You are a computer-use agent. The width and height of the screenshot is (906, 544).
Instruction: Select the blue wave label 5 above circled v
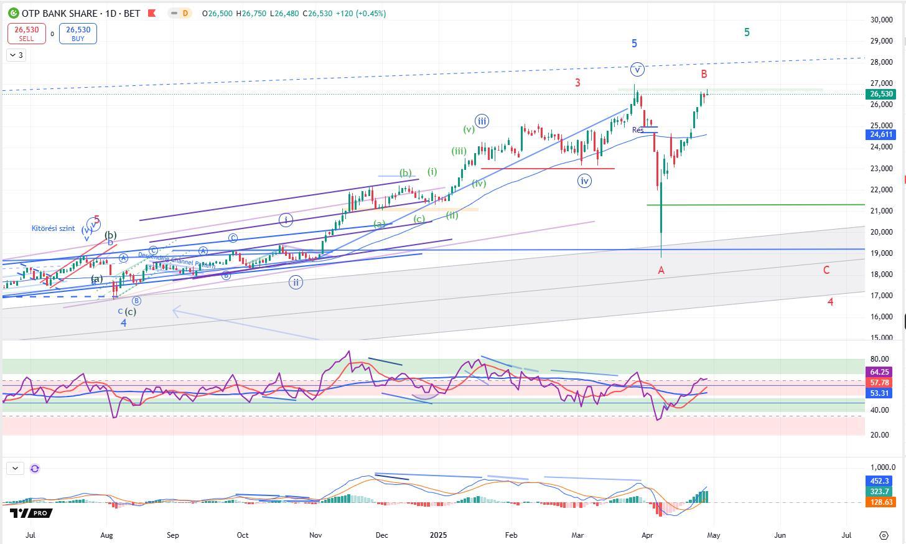coord(634,44)
